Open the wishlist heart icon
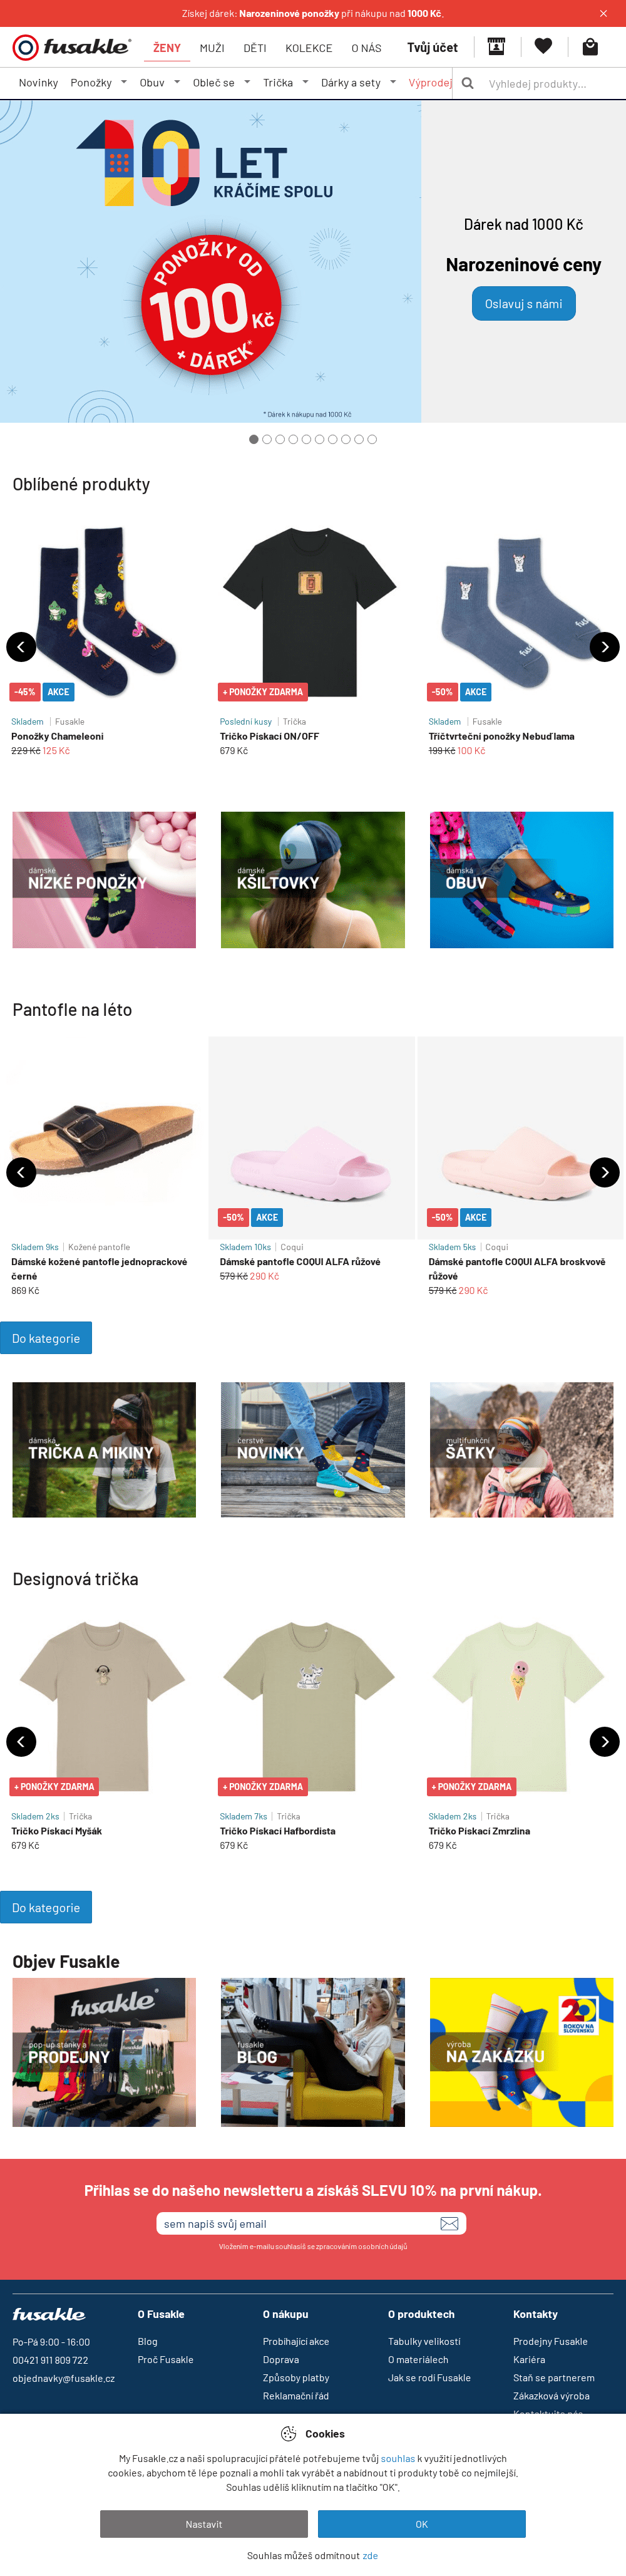Viewport: 626px width, 2576px height. coord(543,46)
